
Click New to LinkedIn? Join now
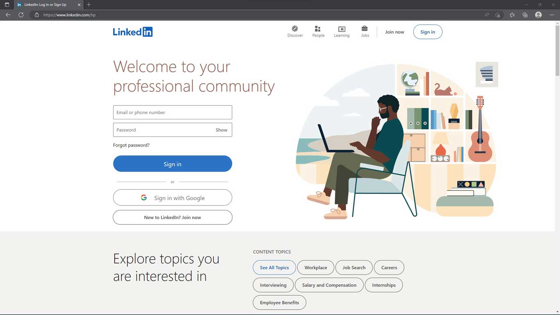[x=173, y=217]
